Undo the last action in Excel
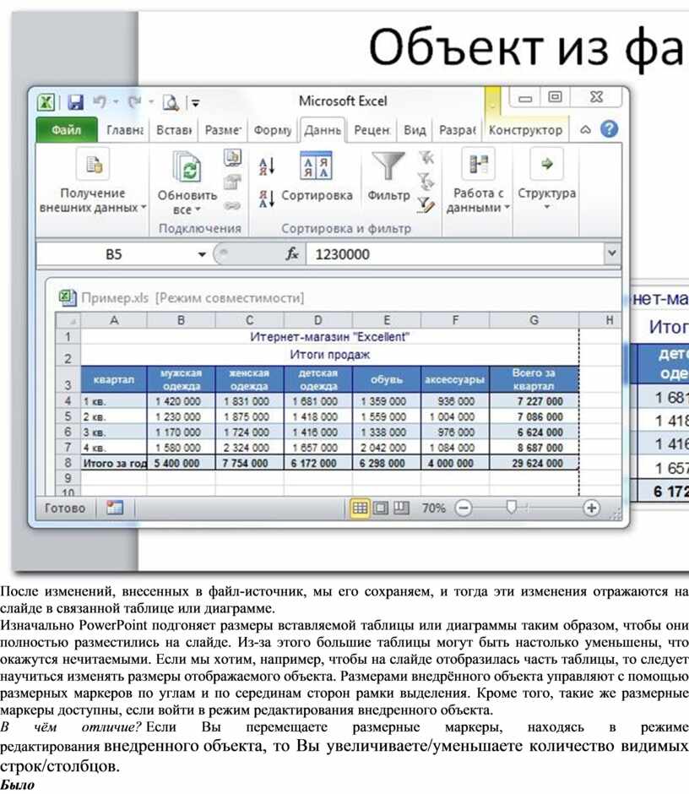 point(100,101)
